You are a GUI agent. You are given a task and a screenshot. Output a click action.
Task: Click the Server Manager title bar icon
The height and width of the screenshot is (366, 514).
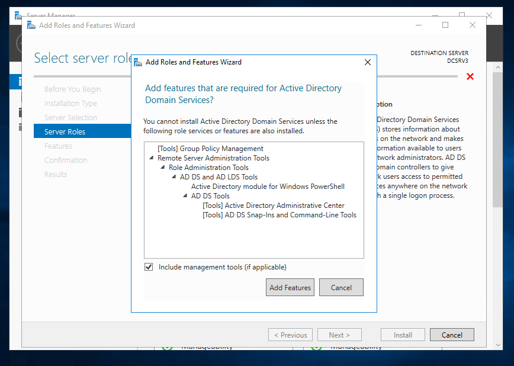[x=17, y=15]
